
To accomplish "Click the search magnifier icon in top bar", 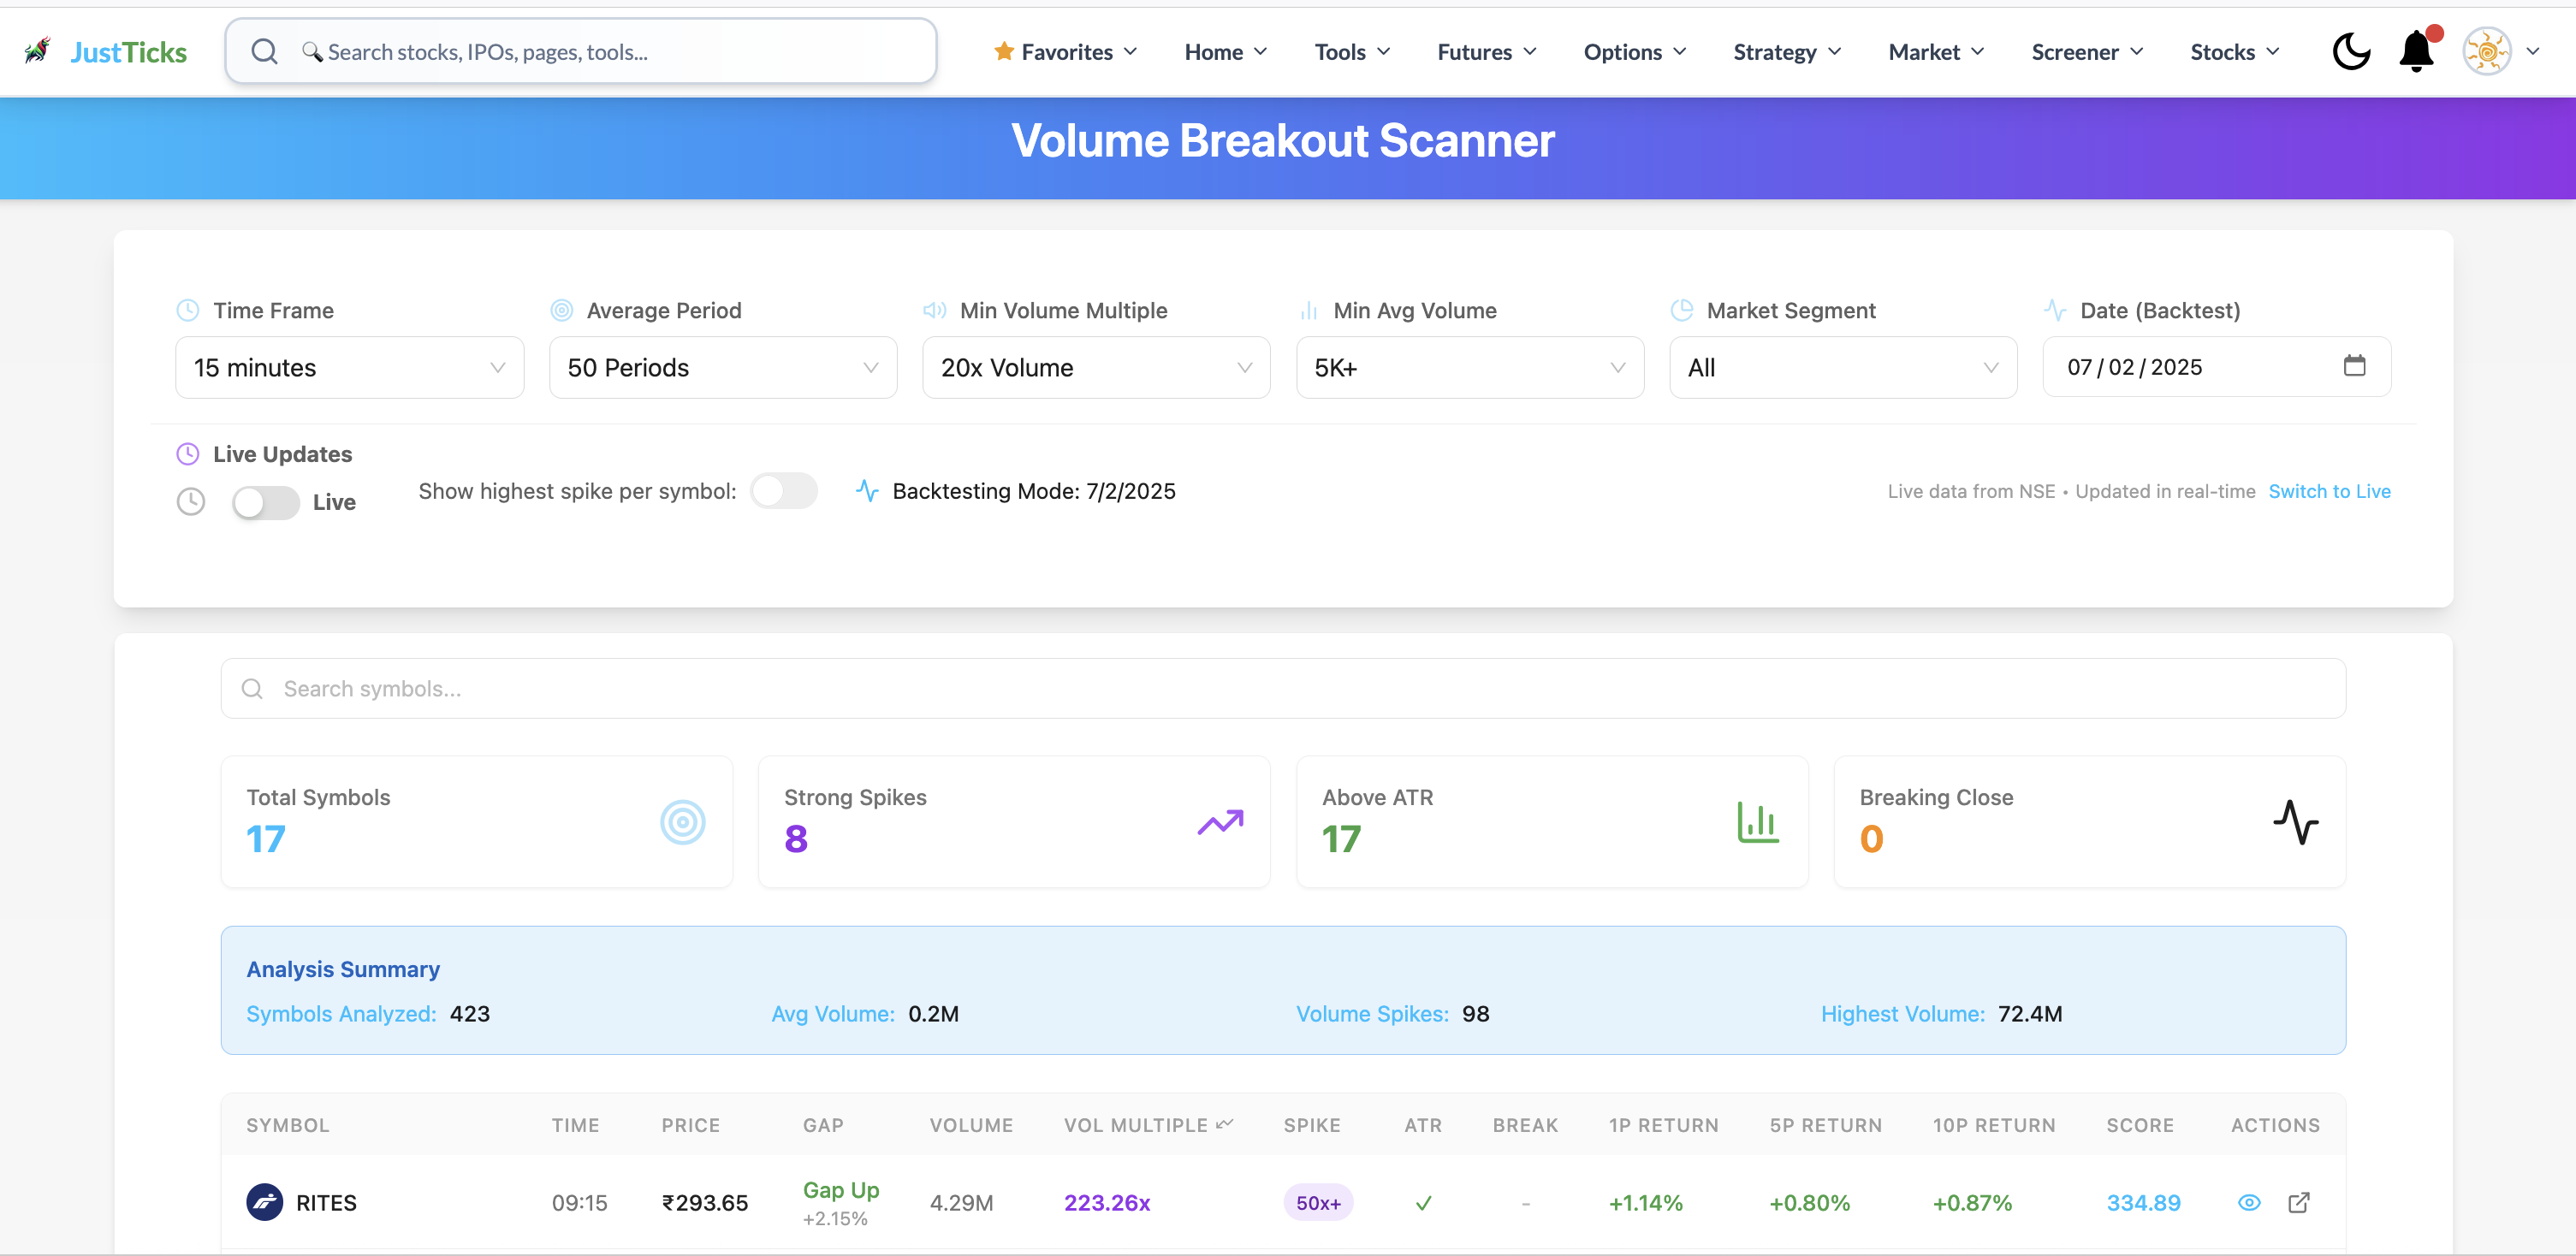I will pyautogui.click(x=264, y=51).
